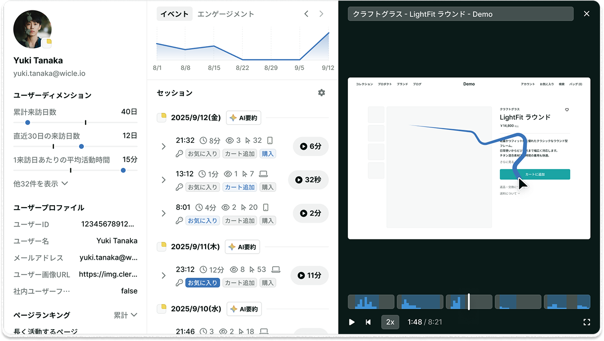Click key icon in 23:12 session
Image resolution: width=604 pixels, height=341 pixels.
click(180, 283)
